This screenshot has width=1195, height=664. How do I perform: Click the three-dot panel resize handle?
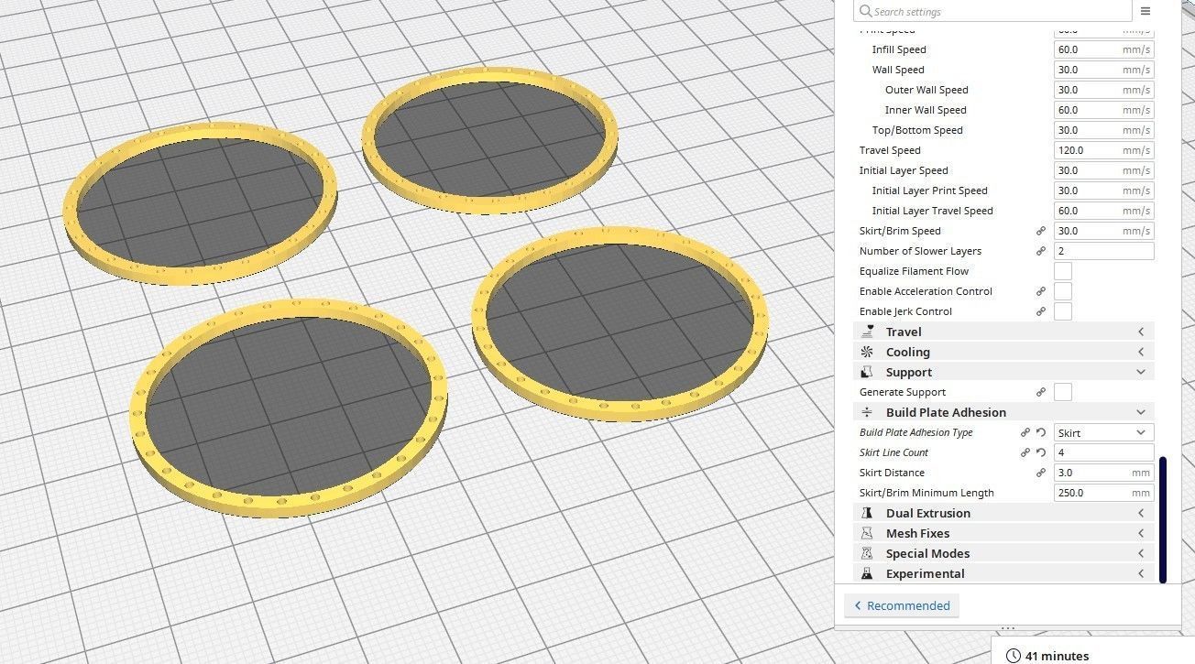[1008, 628]
